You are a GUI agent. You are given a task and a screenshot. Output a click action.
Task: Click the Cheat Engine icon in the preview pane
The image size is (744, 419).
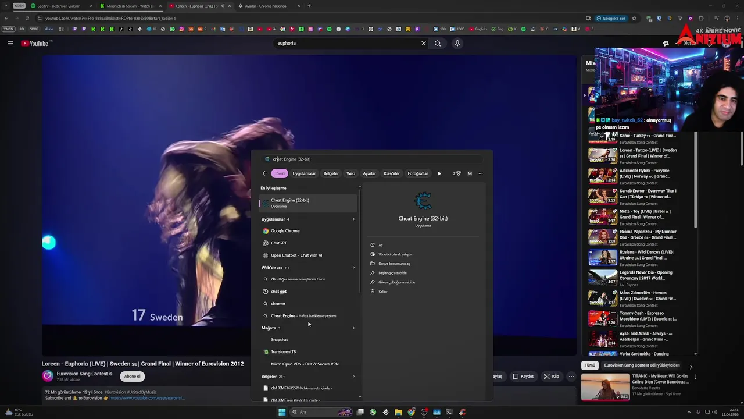[x=423, y=201]
